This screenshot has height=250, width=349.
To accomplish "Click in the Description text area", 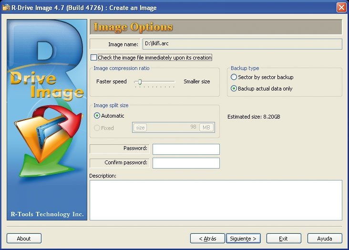I will (216, 200).
